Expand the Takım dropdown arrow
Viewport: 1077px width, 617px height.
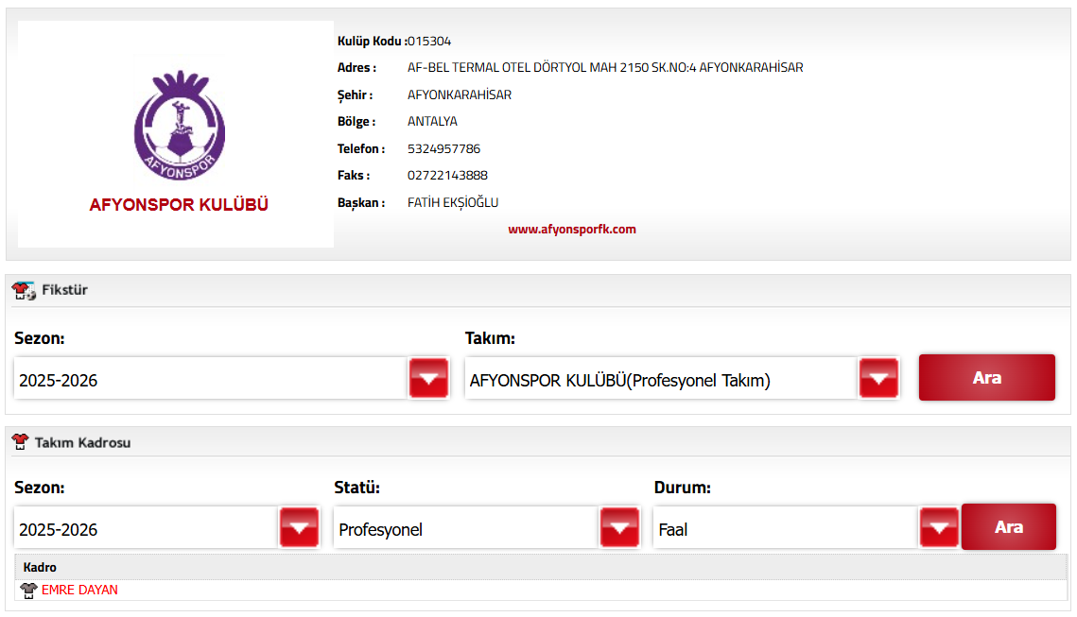pyautogui.click(x=878, y=378)
